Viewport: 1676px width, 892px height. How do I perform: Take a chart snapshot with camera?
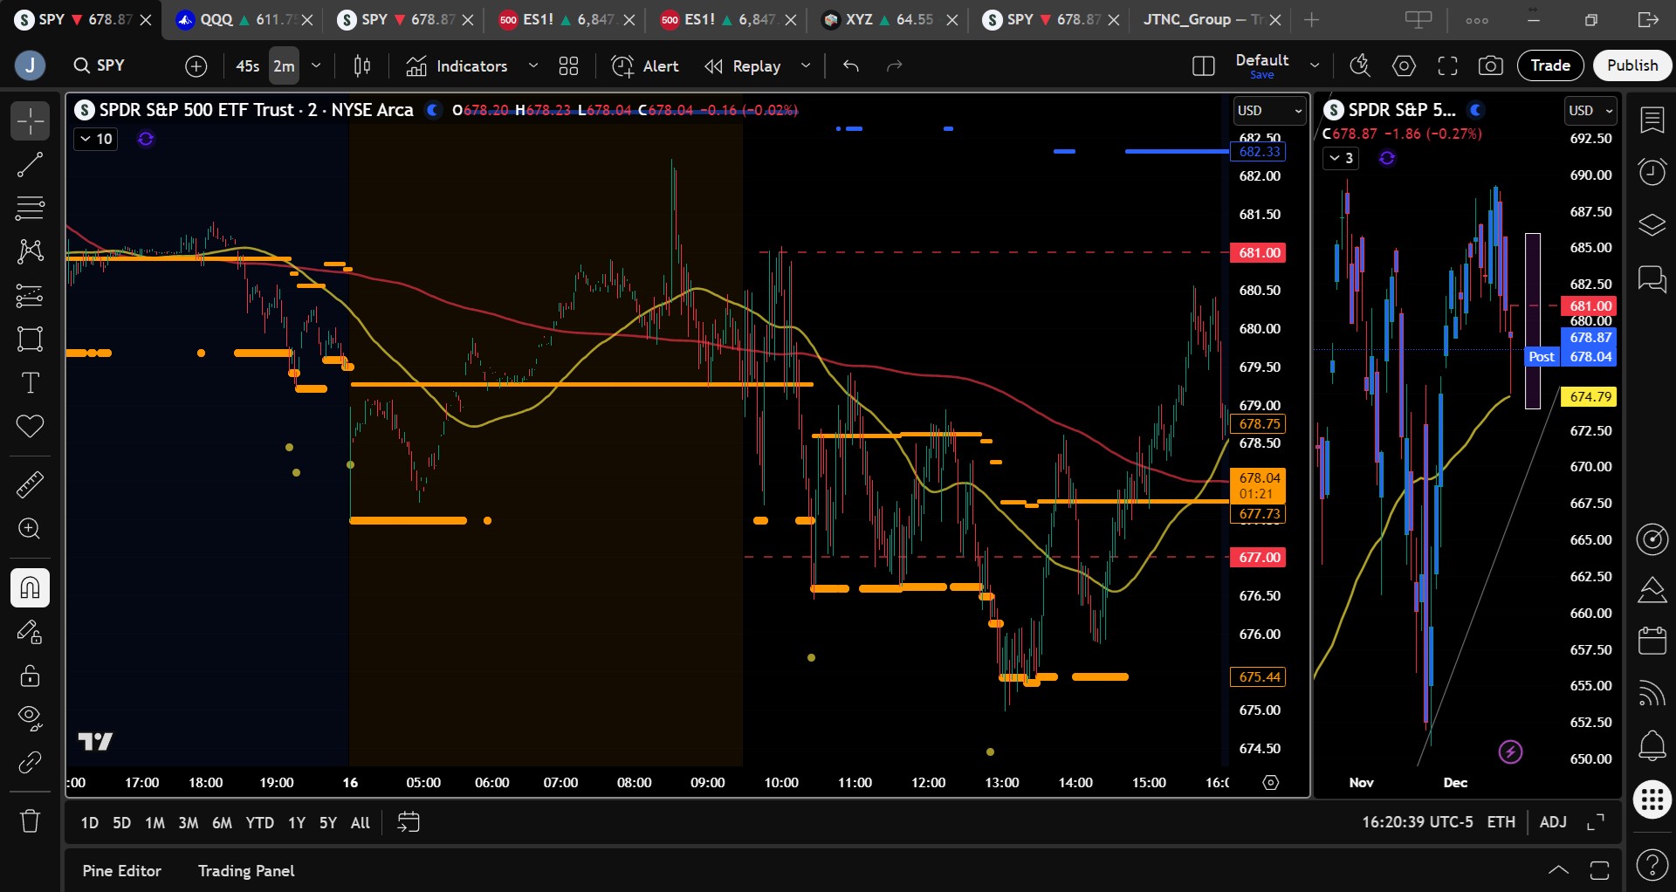1491,65
